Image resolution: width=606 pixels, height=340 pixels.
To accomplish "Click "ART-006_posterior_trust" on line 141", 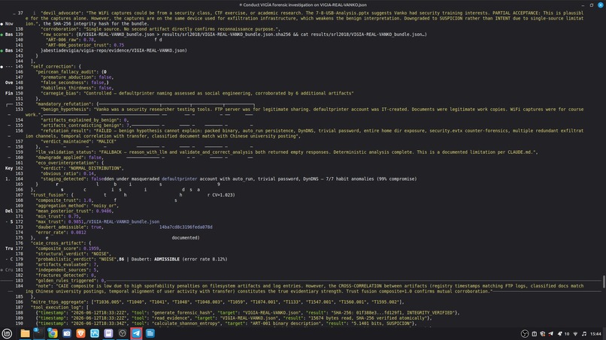I will (77, 45).
